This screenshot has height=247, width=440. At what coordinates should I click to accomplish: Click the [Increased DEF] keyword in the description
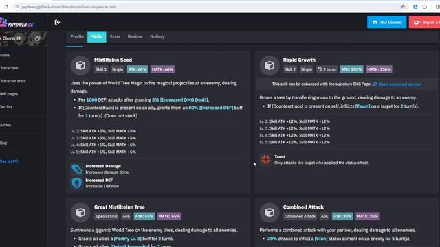(x=216, y=108)
